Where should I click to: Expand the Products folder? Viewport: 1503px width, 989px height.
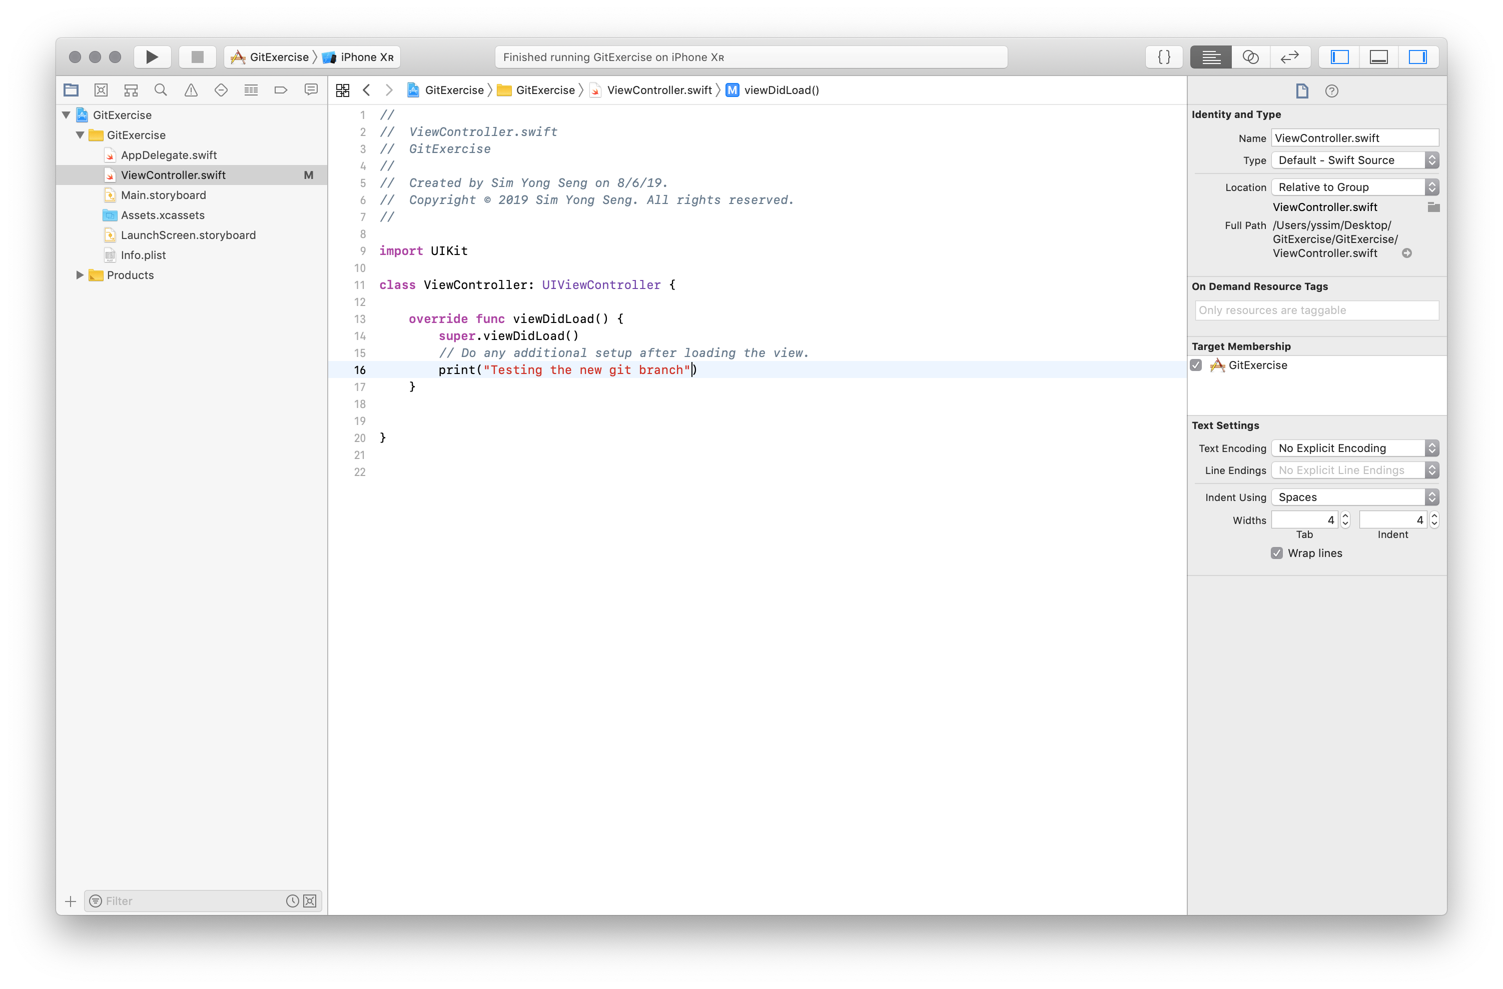click(x=80, y=275)
